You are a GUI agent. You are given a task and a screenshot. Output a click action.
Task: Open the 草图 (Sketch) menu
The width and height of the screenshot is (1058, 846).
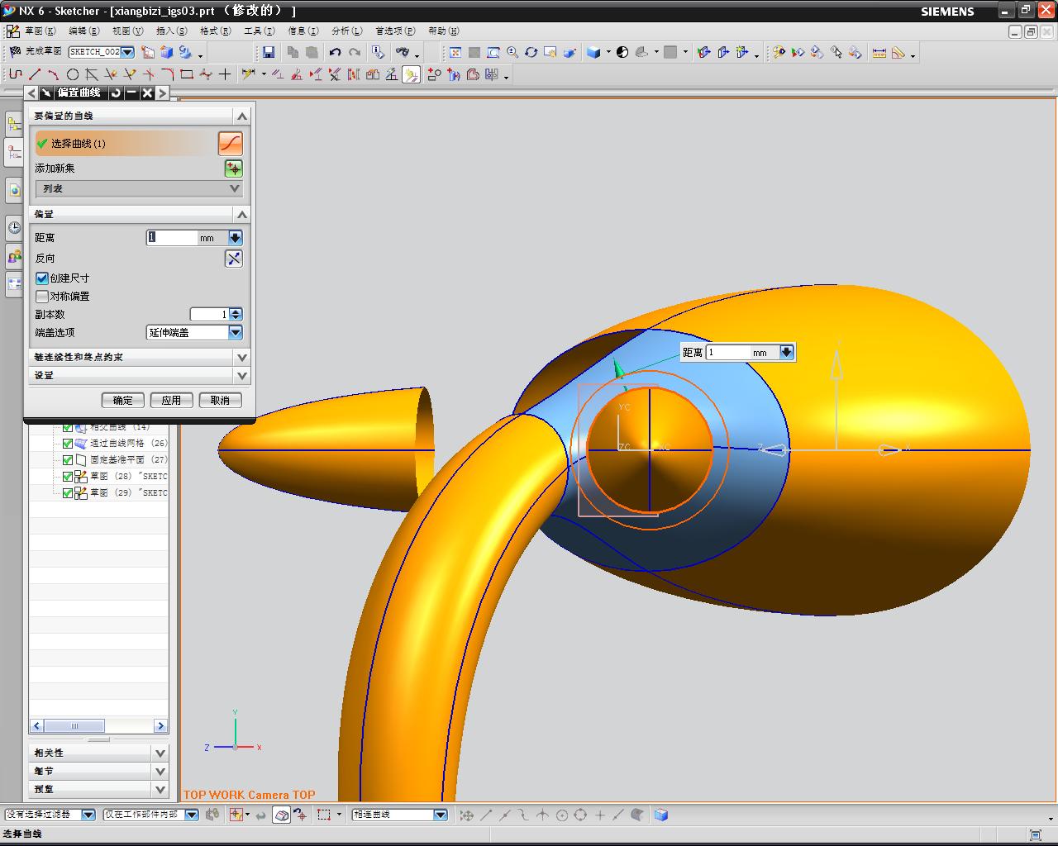[x=40, y=31]
